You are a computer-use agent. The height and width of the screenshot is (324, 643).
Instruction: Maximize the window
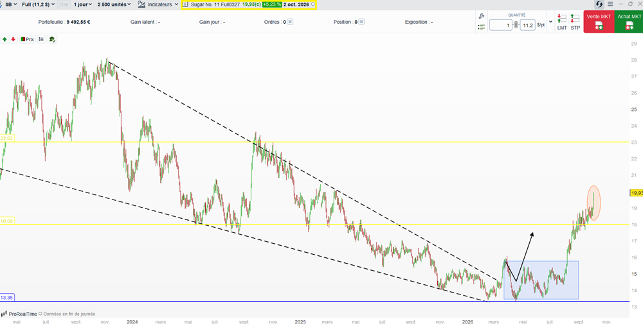tap(631, 4)
